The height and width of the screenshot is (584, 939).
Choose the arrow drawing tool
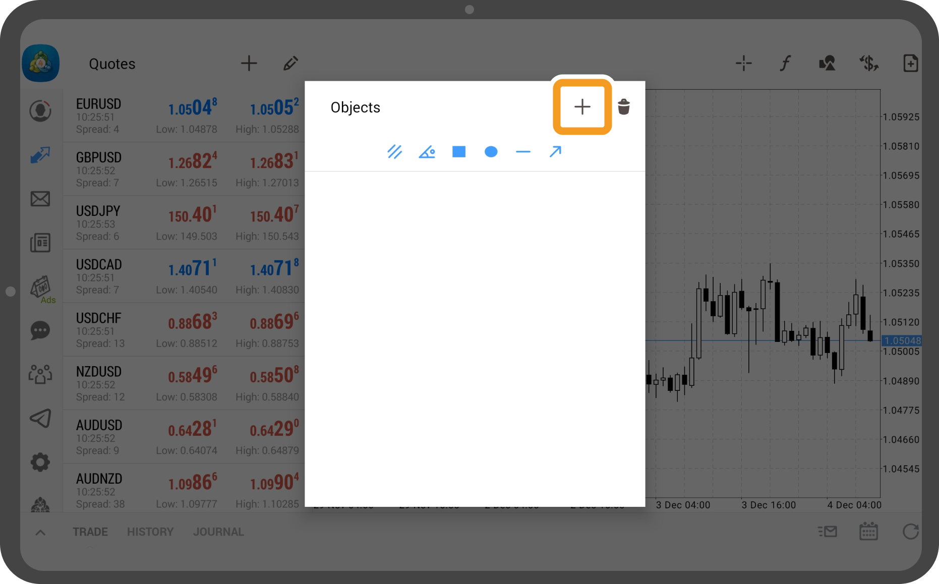tap(555, 152)
